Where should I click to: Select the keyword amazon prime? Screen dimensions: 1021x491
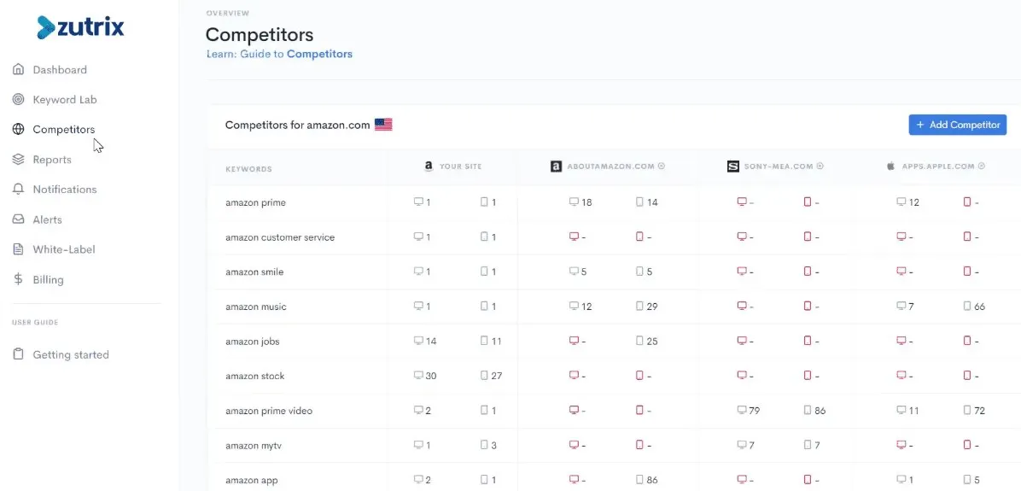(256, 202)
